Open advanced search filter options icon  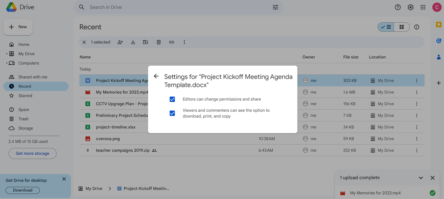click(276, 7)
